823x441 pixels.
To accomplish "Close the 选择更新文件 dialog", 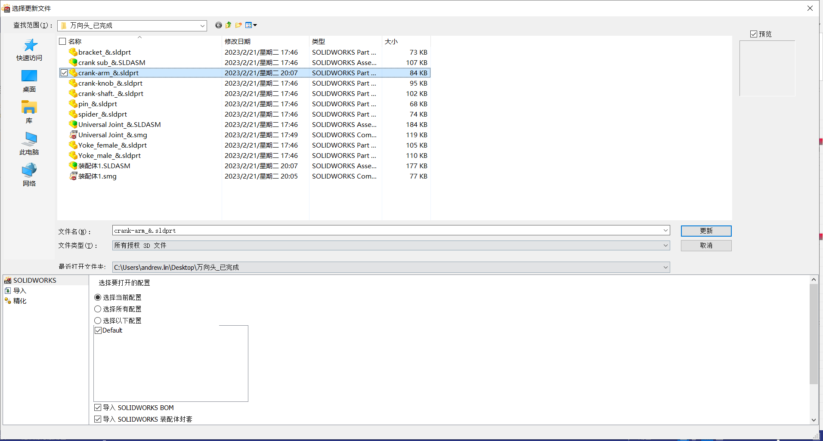I will 810,8.
